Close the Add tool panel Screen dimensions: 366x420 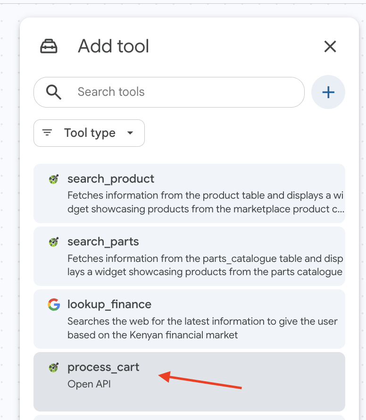click(330, 46)
